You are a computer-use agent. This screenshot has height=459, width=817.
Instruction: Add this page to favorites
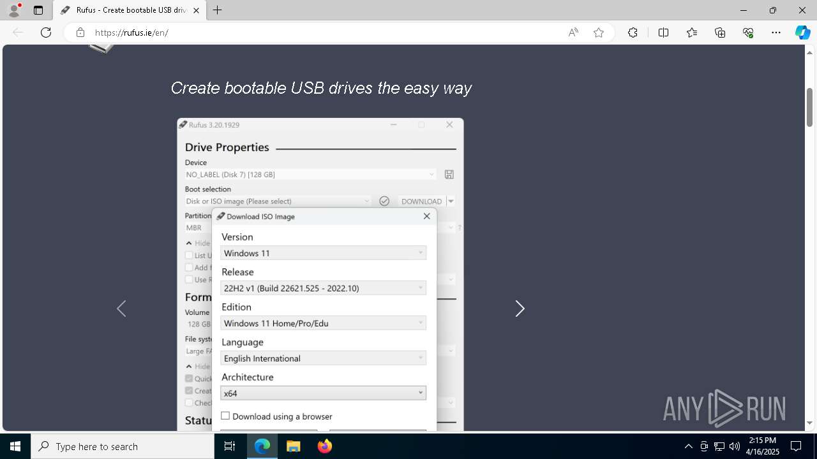(x=599, y=33)
